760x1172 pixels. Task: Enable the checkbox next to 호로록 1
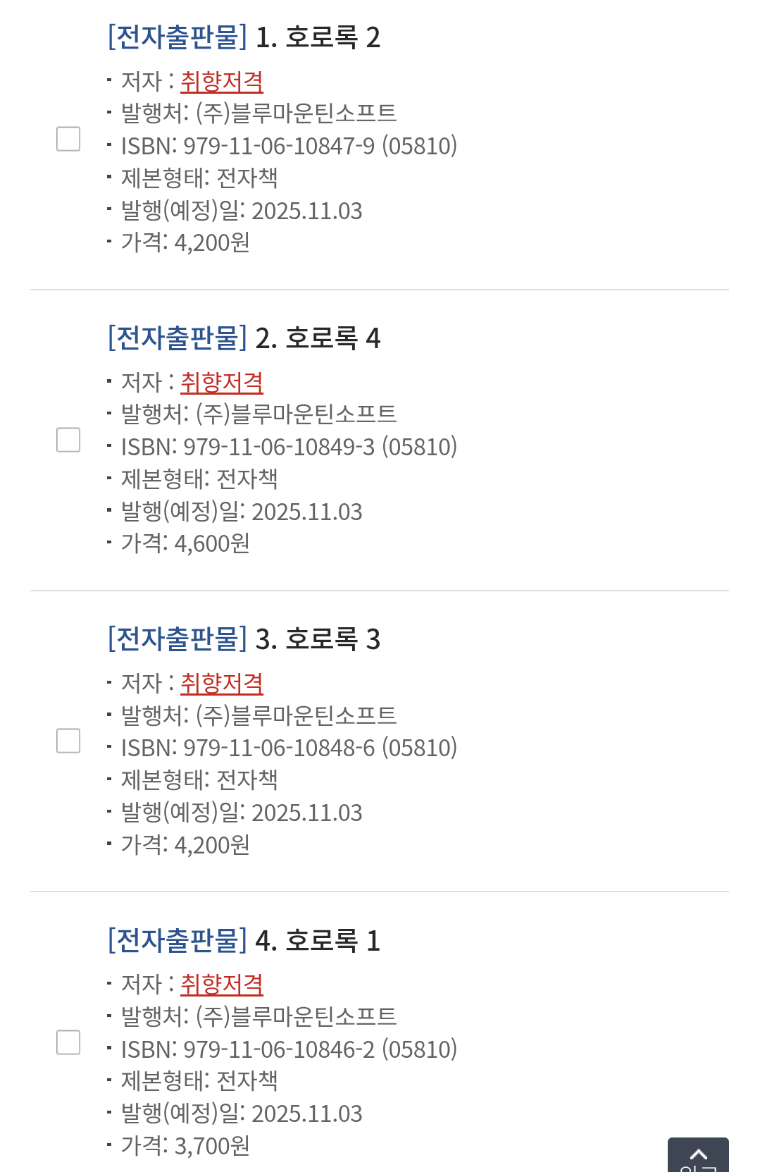pos(68,1042)
